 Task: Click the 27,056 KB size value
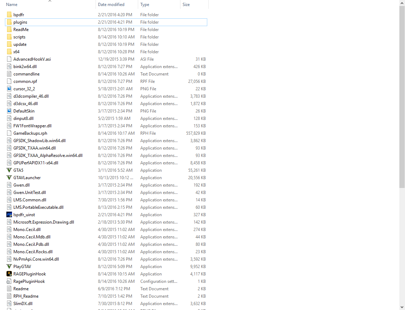pyautogui.click(x=197, y=81)
